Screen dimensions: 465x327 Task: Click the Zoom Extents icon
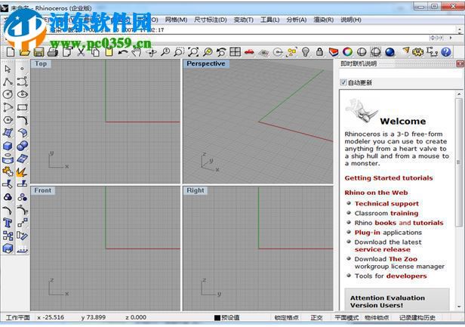pyautogui.click(x=193, y=53)
